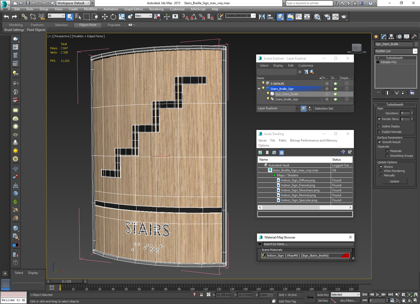Open the Layer Explorer dropdown at bottom

coord(297,108)
